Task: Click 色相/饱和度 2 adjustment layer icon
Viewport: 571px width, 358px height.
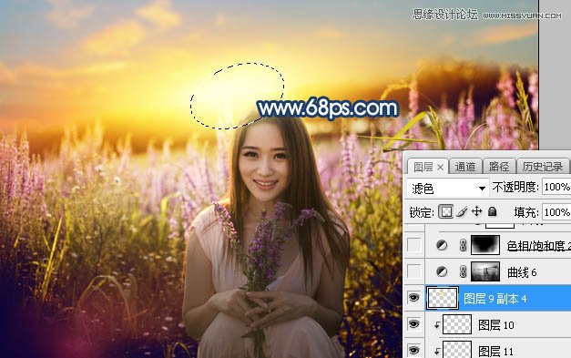Action: [442, 245]
